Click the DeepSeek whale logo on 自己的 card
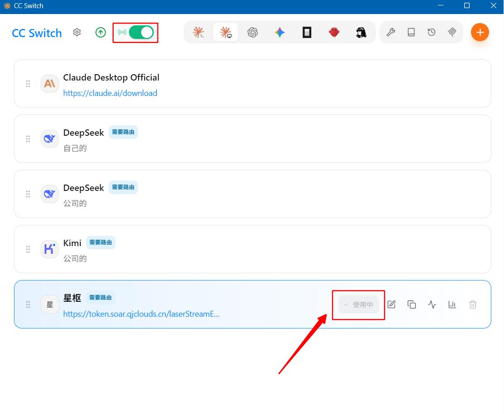The height and width of the screenshot is (414, 504). pyautogui.click(x=49, y=139)
